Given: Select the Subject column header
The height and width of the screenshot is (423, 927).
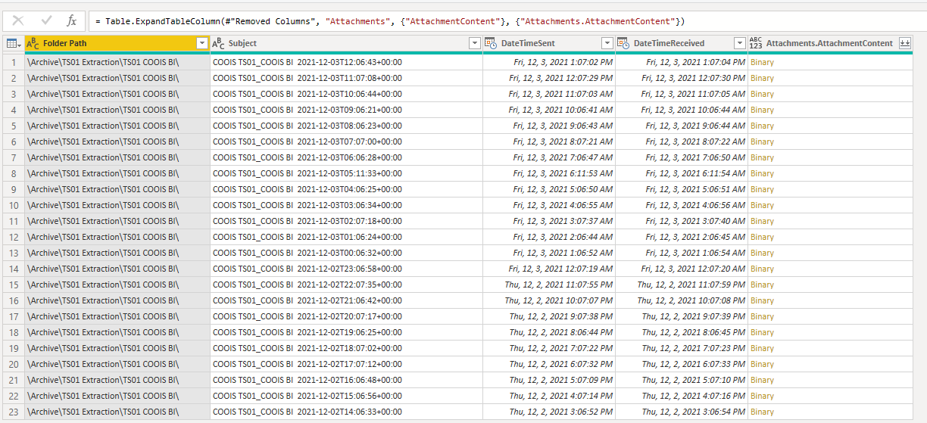Looking at the screenshot, I should (347, 44).
